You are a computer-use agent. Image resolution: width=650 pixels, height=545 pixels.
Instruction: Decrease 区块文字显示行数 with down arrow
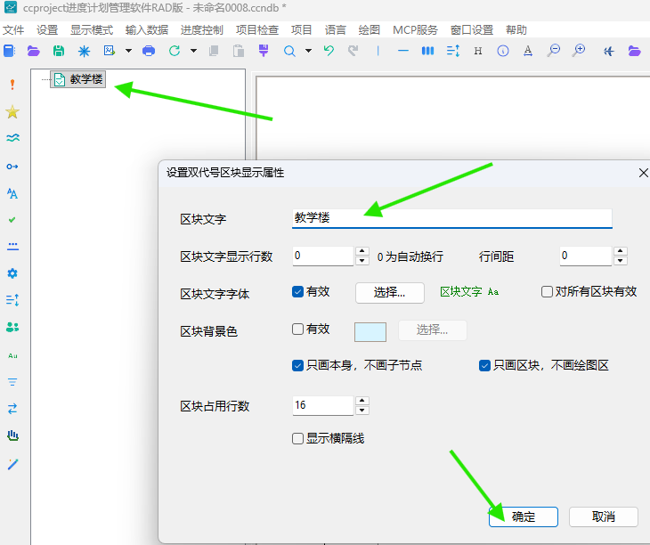point(362,261)
